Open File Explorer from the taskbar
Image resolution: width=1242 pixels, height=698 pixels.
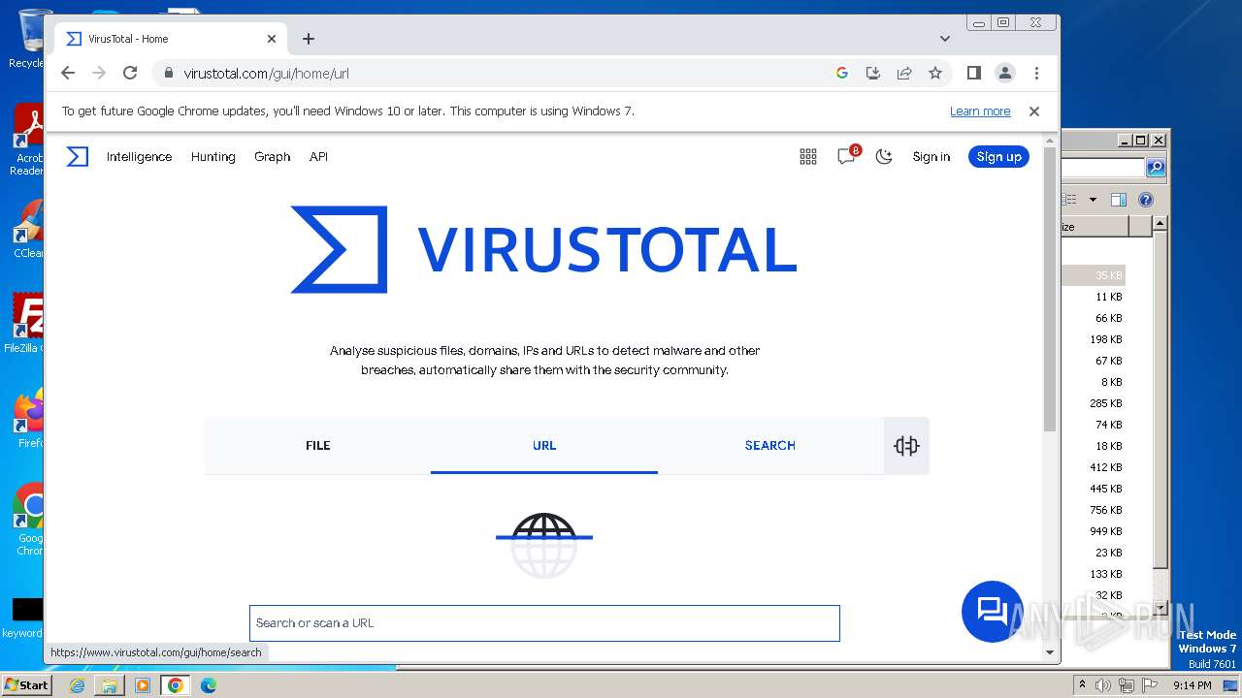tap(110, 685)
